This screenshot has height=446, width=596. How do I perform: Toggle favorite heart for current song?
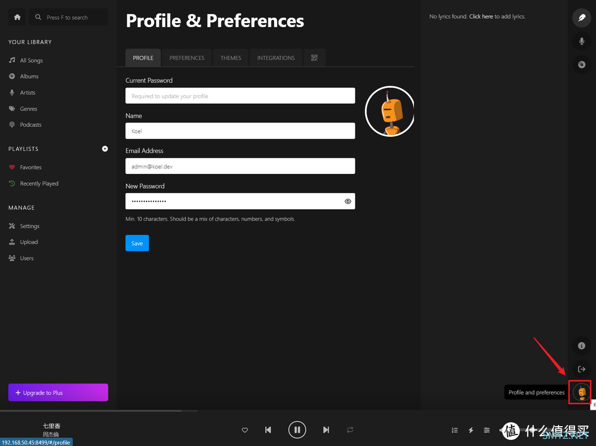[x=245, y=430]
